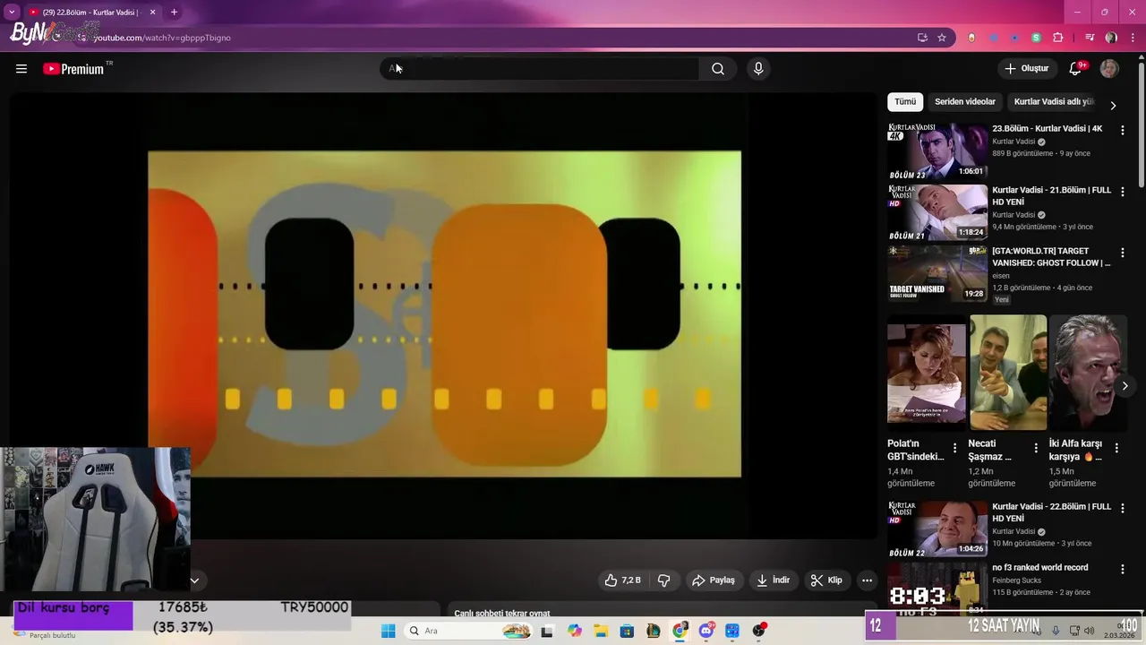Image resolution: width=1146 pixels, height=645 pixels.
Task: Open a new Chrome tab
Action: point(174,13)
